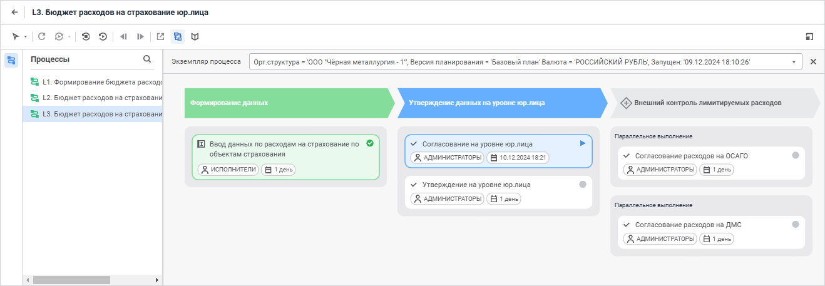The height and width of the screenshot is (286, 825).
Task: Click the next step icon in the toolbar
Action: 141,37
